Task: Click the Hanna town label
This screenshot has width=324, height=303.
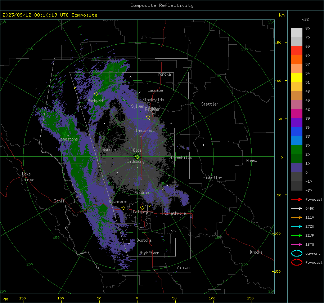Action: coord(252,161)
